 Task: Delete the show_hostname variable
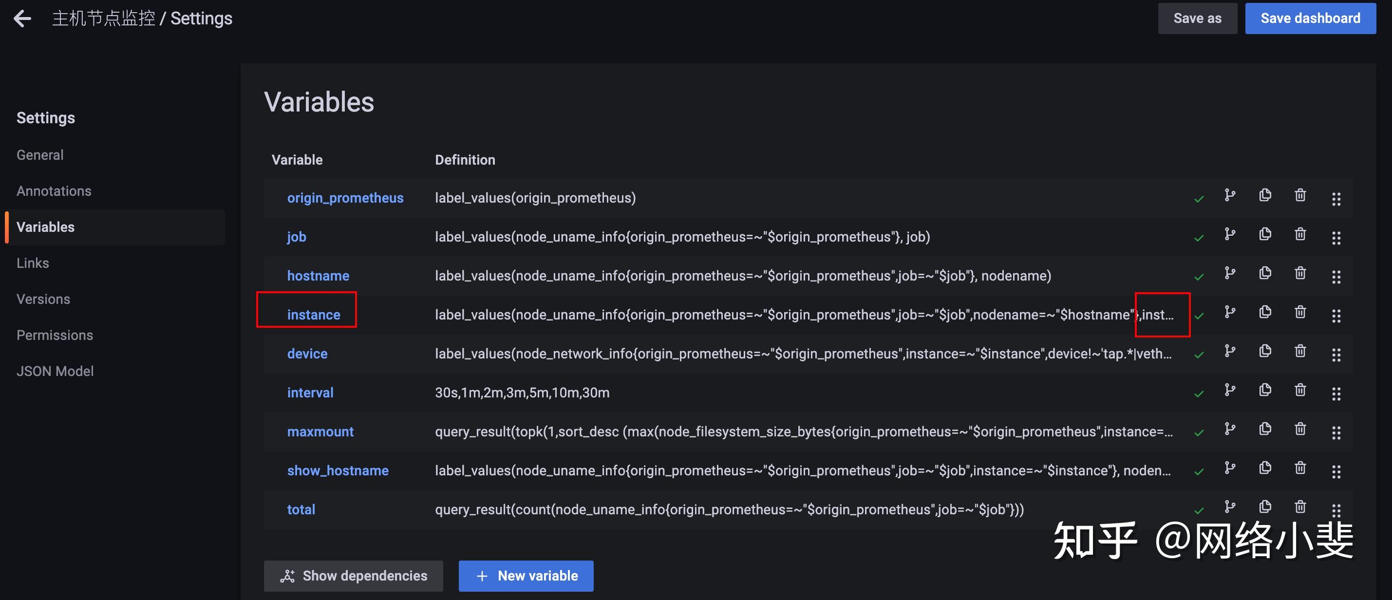(x=1300, y=468)
